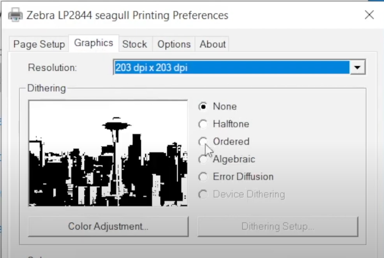Enable Error Diffusion dithering
This screenshot has width=384, height=258.
pos(203,176)
